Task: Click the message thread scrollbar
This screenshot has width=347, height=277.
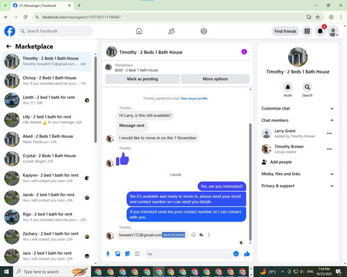Action: point(250,182)
